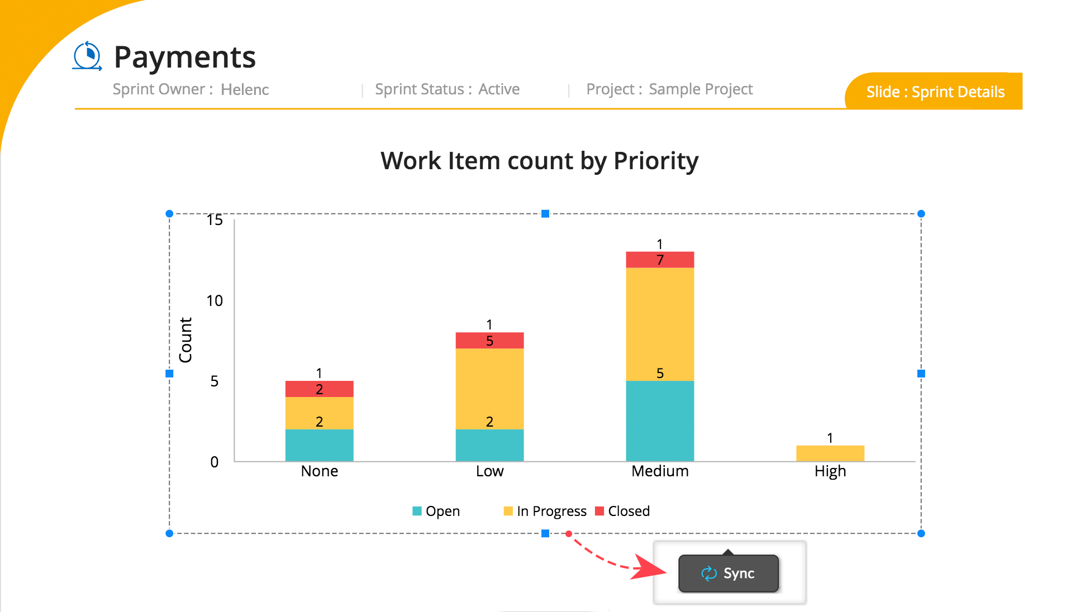Click the chart's right-middle resize handle
The width and height of the screenshot is (1085, 612).
pyautogui.click(x=921, y=374)
